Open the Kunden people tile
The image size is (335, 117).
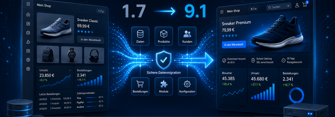[187, 36]
